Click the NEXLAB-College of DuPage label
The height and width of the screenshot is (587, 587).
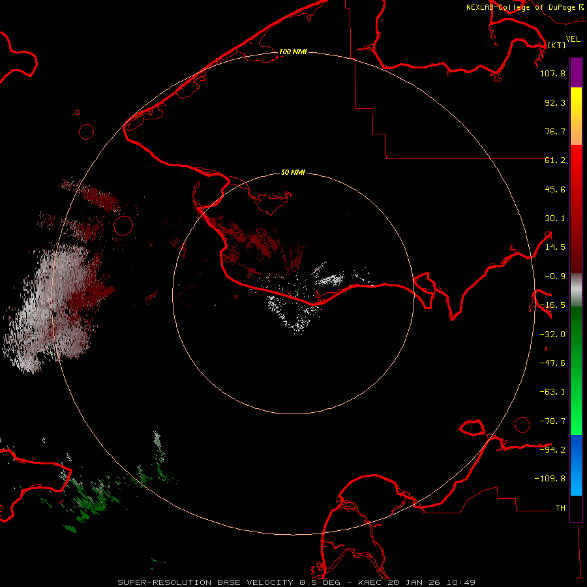click(525, 7)
